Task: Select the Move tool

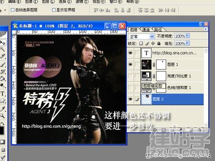Action: [x=3, y=43]
